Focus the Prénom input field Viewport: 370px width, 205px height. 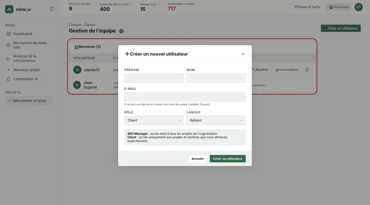pyautogui.click(x=154, y=78)
